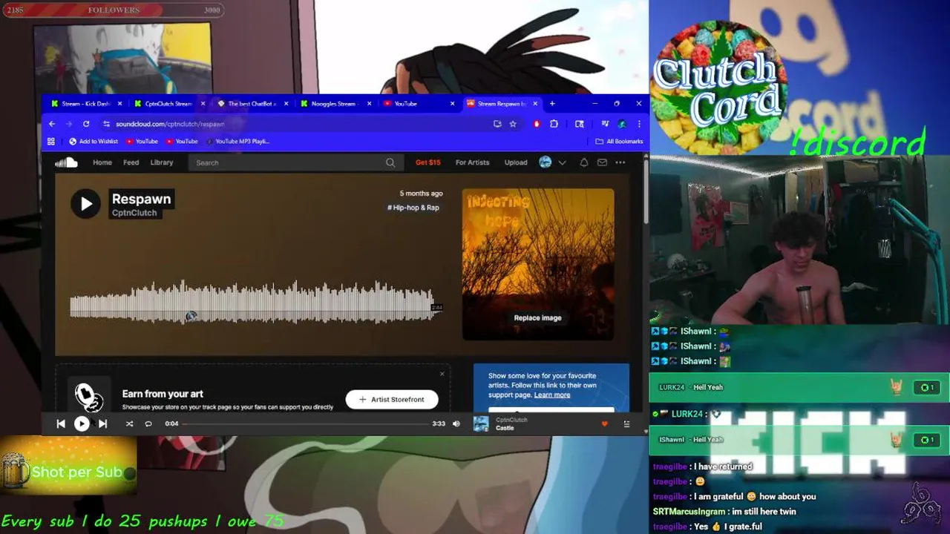This screenshot has width=950, height=534.
Task: Click the SoundCloud profile avatar
Action: coord(546,162)
